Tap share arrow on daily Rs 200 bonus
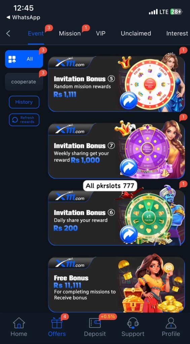The height and width of the screenshot is (344, 190). click(128, 234)
